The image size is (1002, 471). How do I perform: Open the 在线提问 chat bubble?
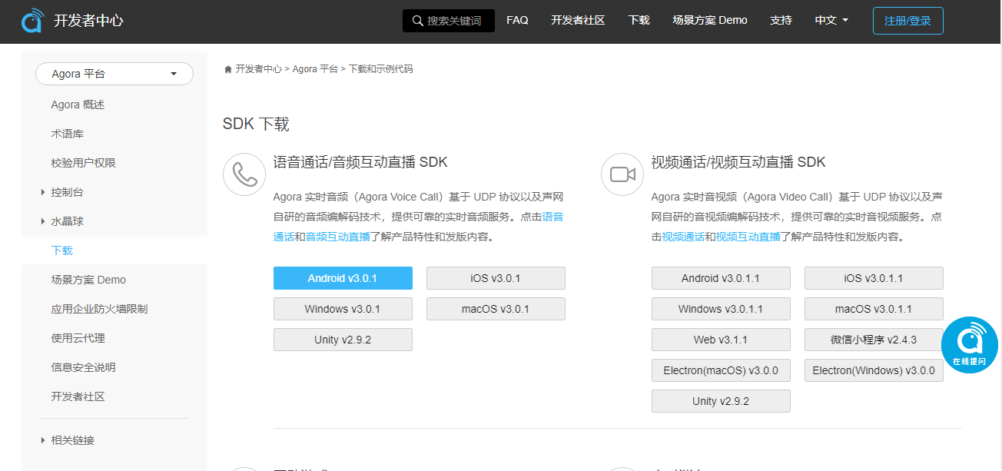pos(970,345)
